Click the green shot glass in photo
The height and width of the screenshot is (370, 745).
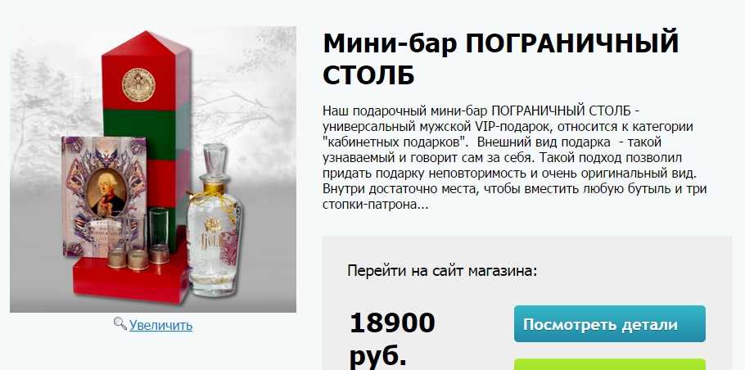click(x=159, y=235)
